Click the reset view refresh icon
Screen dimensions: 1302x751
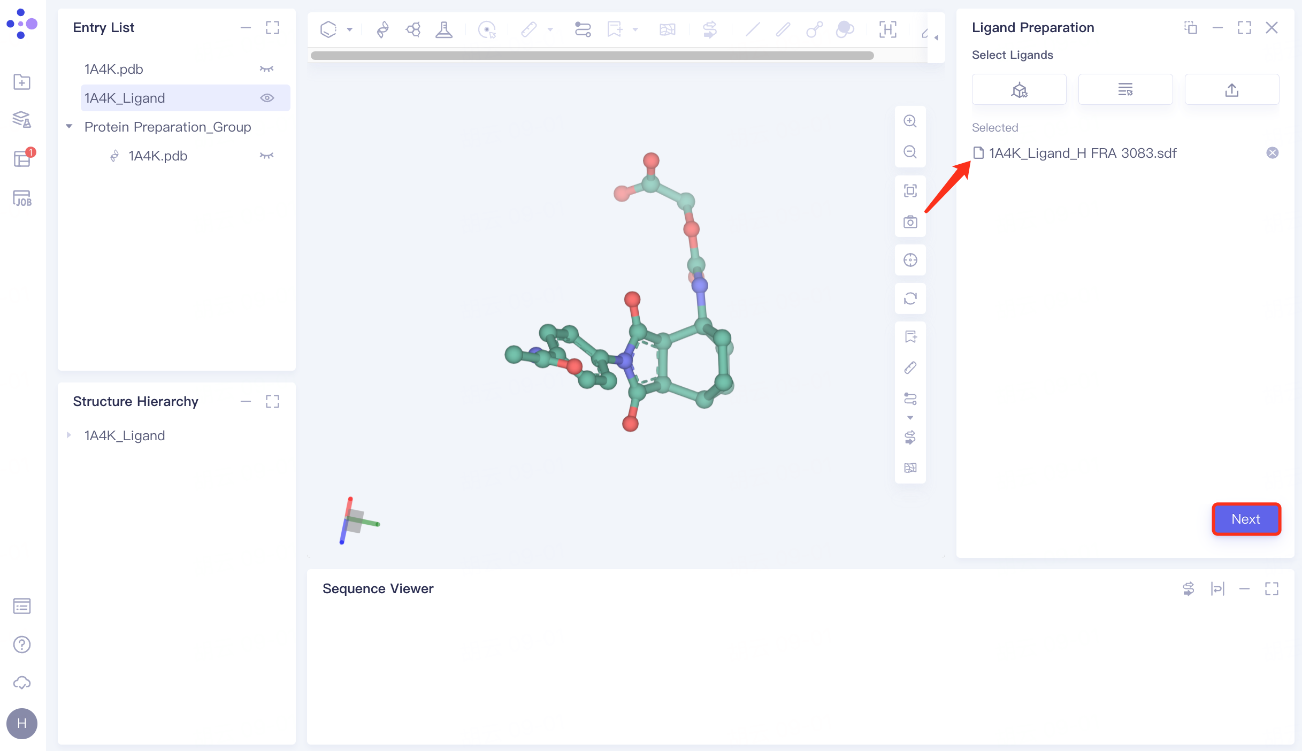[x=910, y=298]
